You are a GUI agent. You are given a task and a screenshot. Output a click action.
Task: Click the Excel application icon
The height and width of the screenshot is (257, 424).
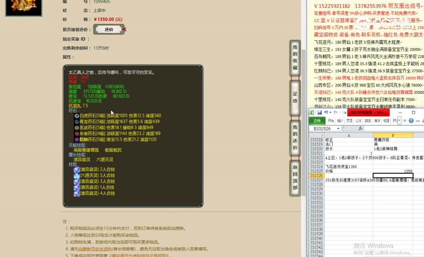pyautogui.click(x=312, y=112)
